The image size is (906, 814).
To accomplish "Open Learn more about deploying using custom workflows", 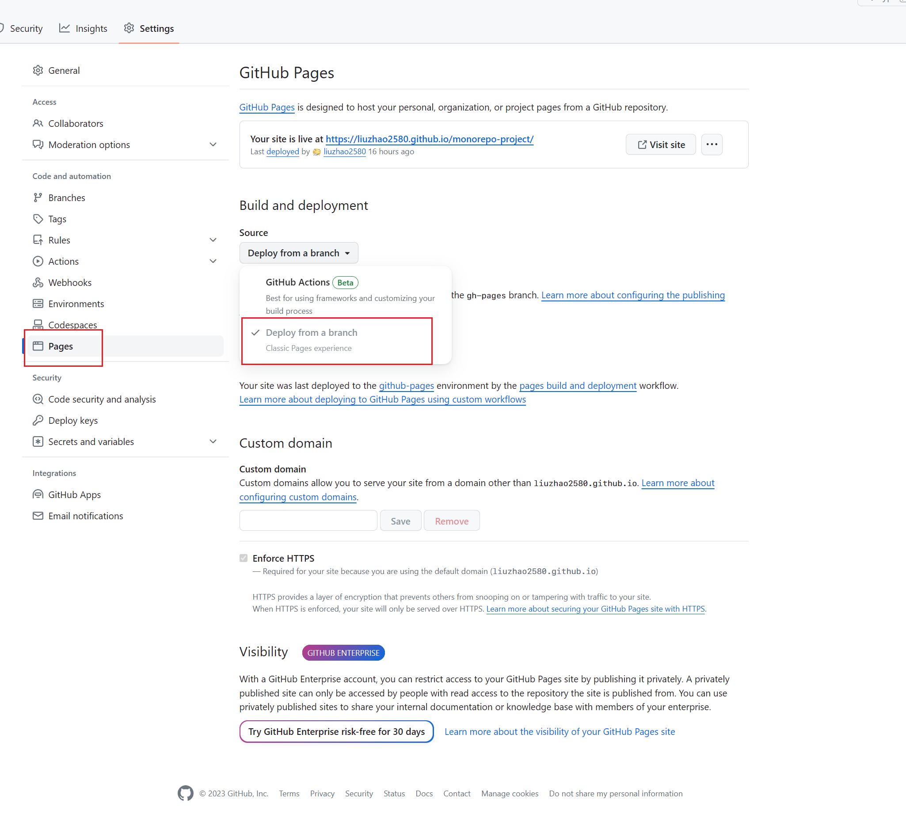I will pos(382,399).
